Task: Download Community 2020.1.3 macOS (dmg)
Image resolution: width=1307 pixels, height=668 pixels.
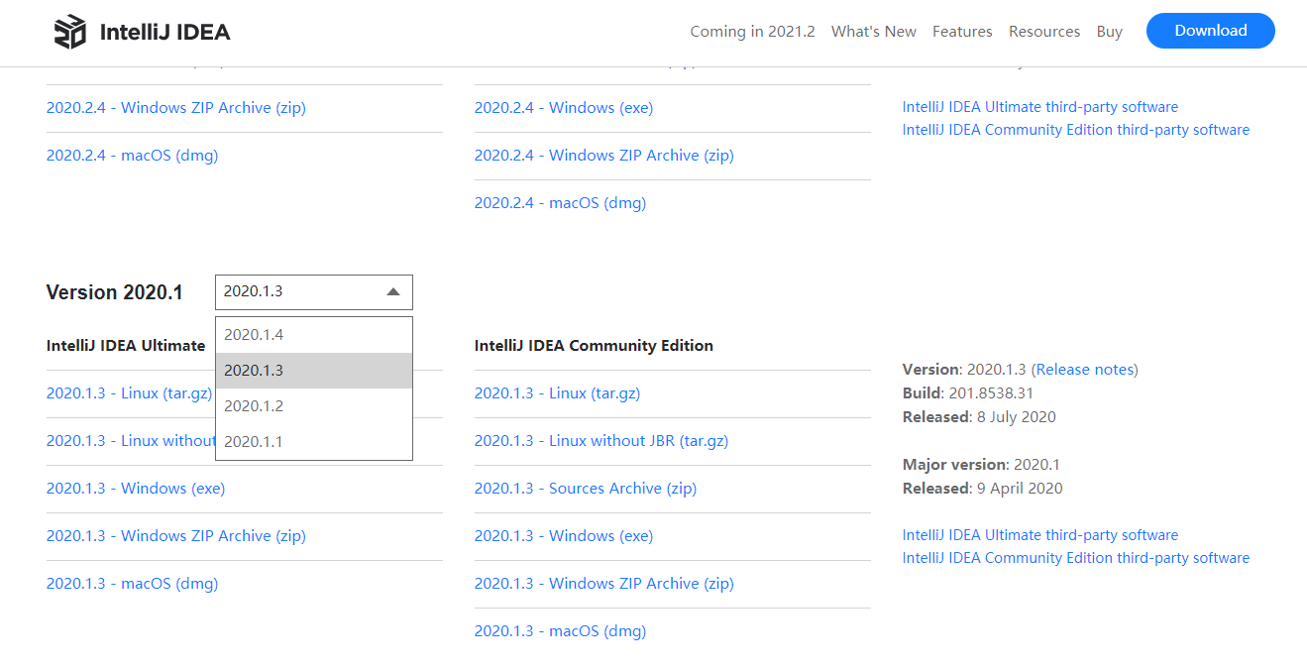Action: point(560,631)
